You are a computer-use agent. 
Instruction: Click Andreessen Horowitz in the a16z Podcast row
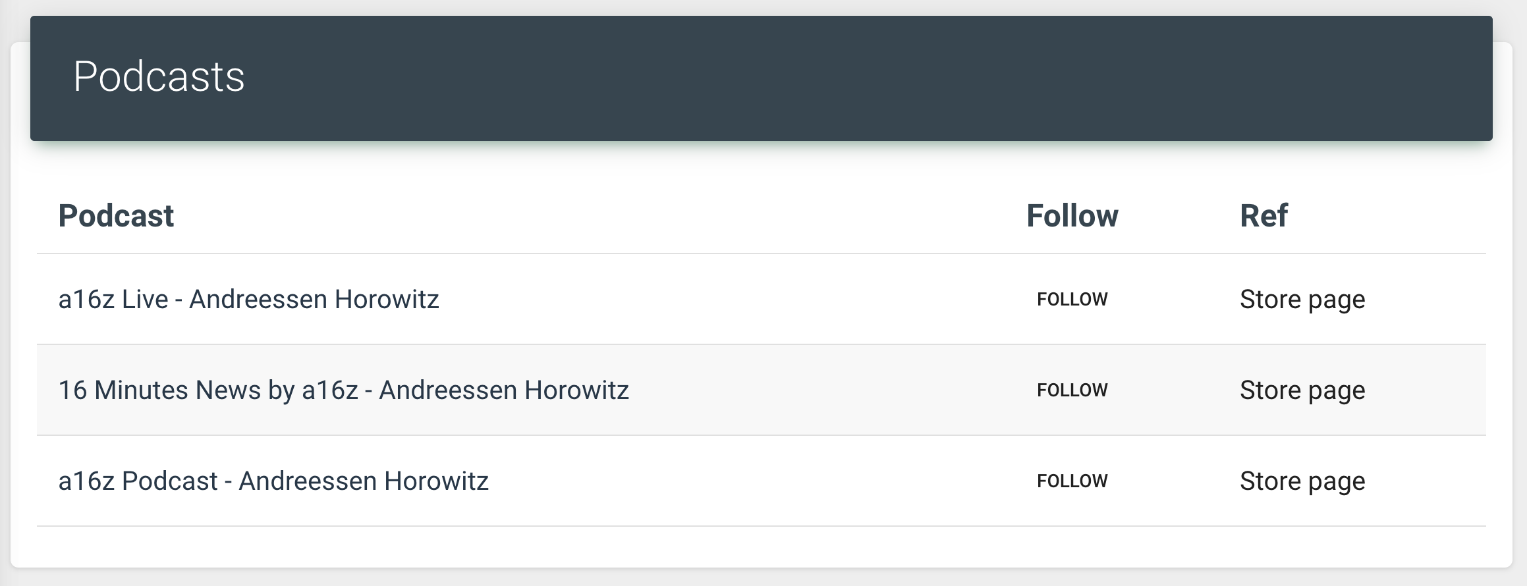pyautogui.click(x=364, y=481)
